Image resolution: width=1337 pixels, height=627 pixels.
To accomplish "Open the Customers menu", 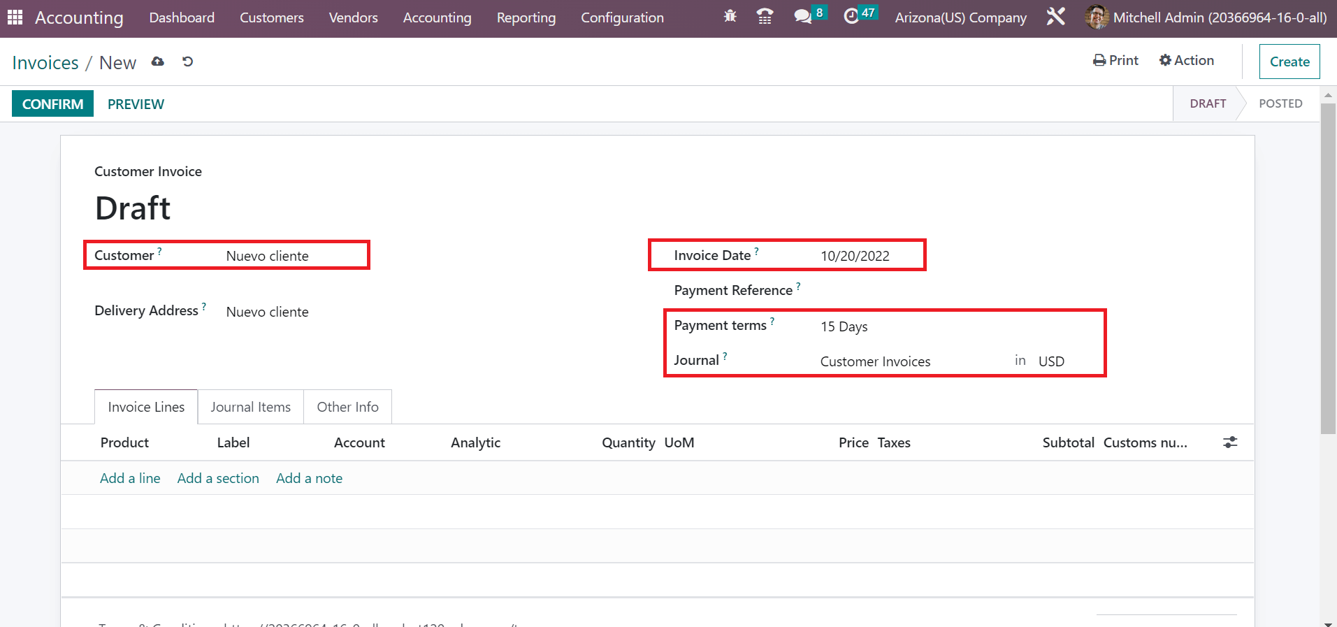I will 272,17.
